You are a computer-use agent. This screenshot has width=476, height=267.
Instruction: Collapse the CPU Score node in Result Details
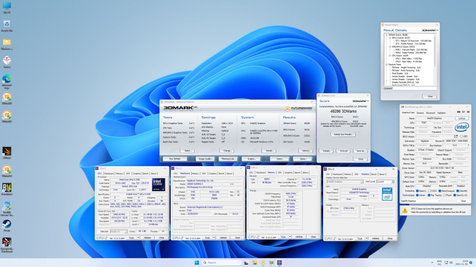390,56
